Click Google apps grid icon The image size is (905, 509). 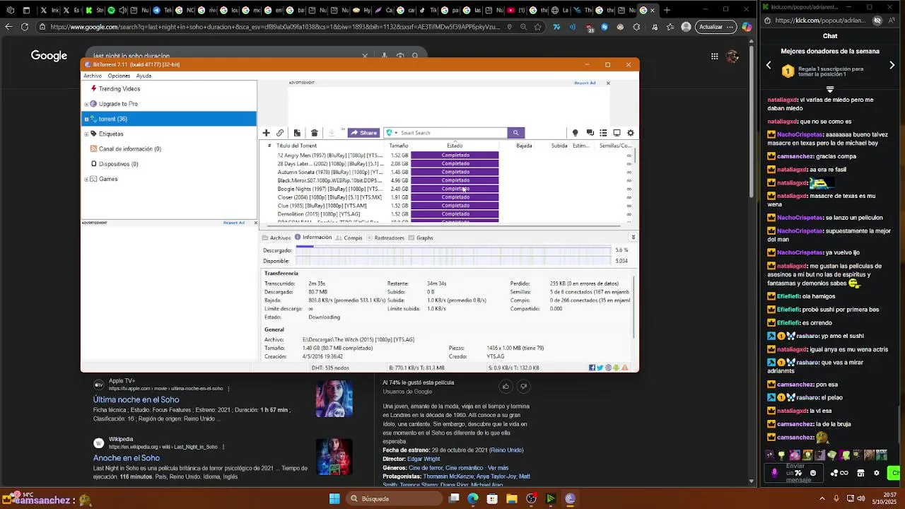715,56
